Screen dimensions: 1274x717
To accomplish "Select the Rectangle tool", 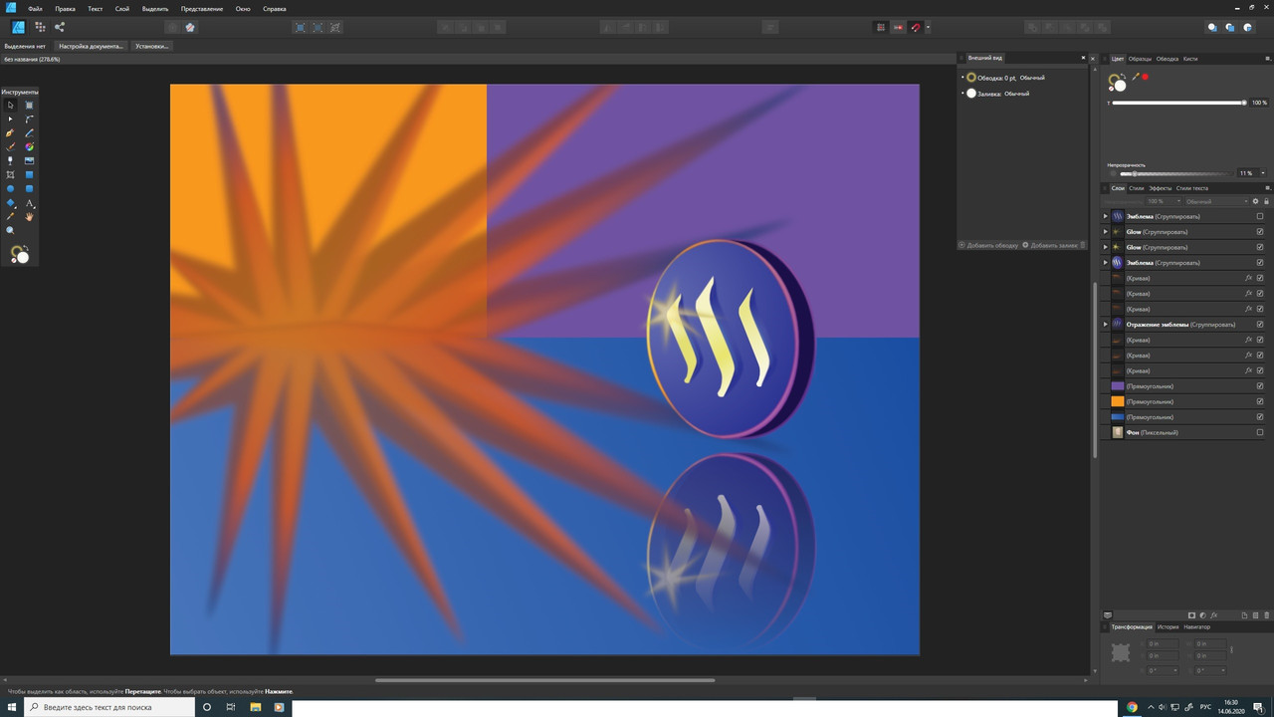I will coord(29,174).
